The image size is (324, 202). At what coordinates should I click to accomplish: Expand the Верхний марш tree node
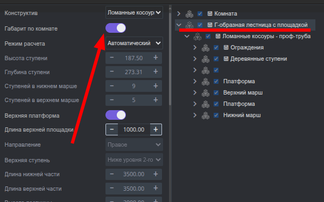pos(195,92)
